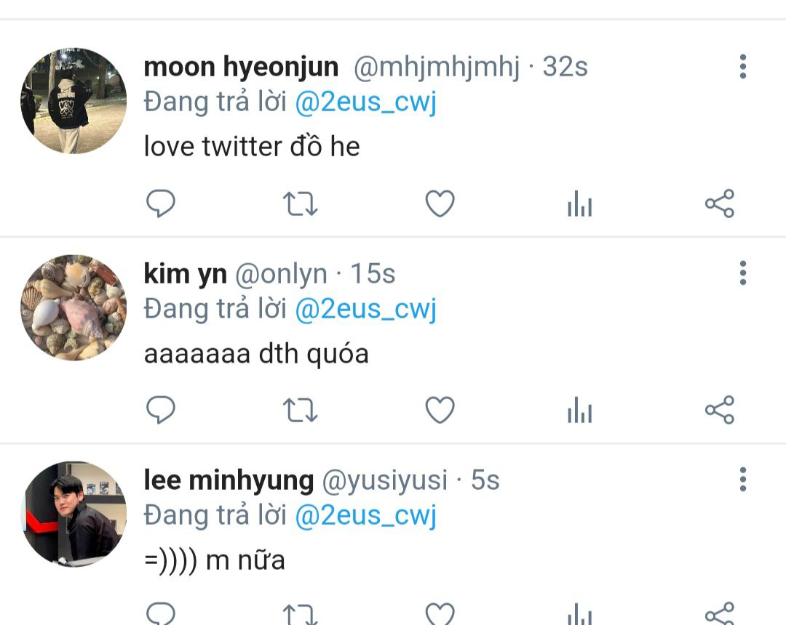Open lee minhyung's profile picture
786x625 pixels.
coord(74,514)
